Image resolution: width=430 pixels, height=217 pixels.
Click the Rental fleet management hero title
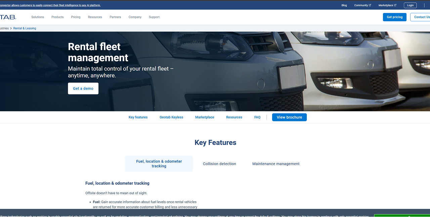pyautogui.click(x=98, y=52)
